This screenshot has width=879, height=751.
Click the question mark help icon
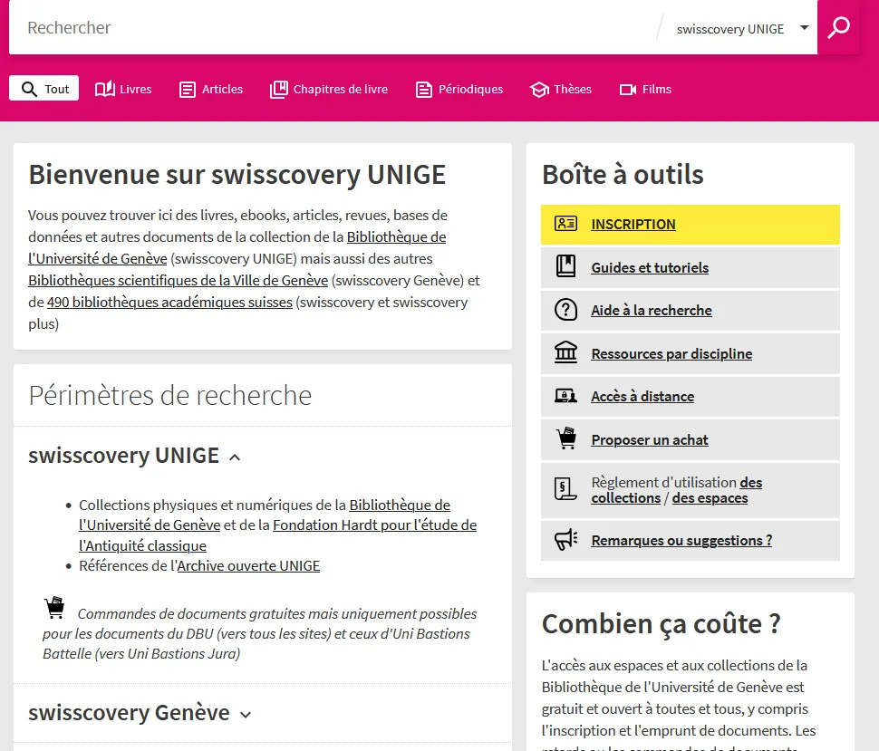point(565,309)
